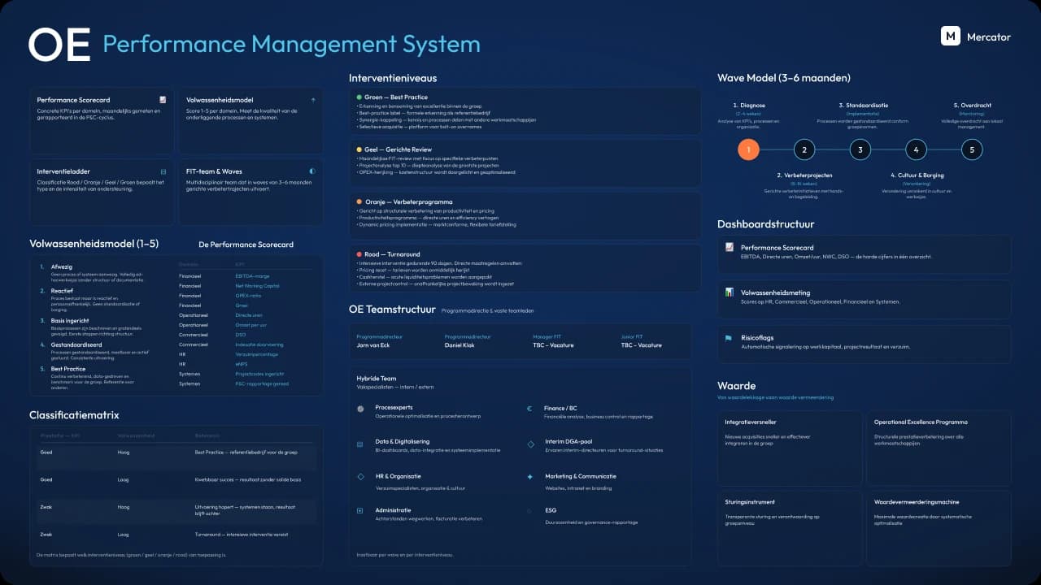Click the half-circle icon in FIT-team & Waves card
The image size is (1041, 585).
[x=313, y=171]
